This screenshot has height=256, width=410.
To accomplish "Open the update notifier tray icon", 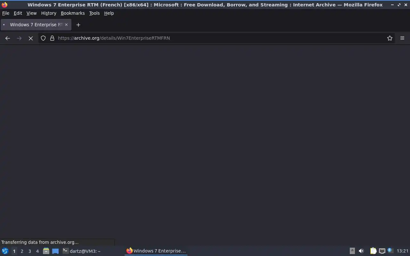I will pos(390,251).
